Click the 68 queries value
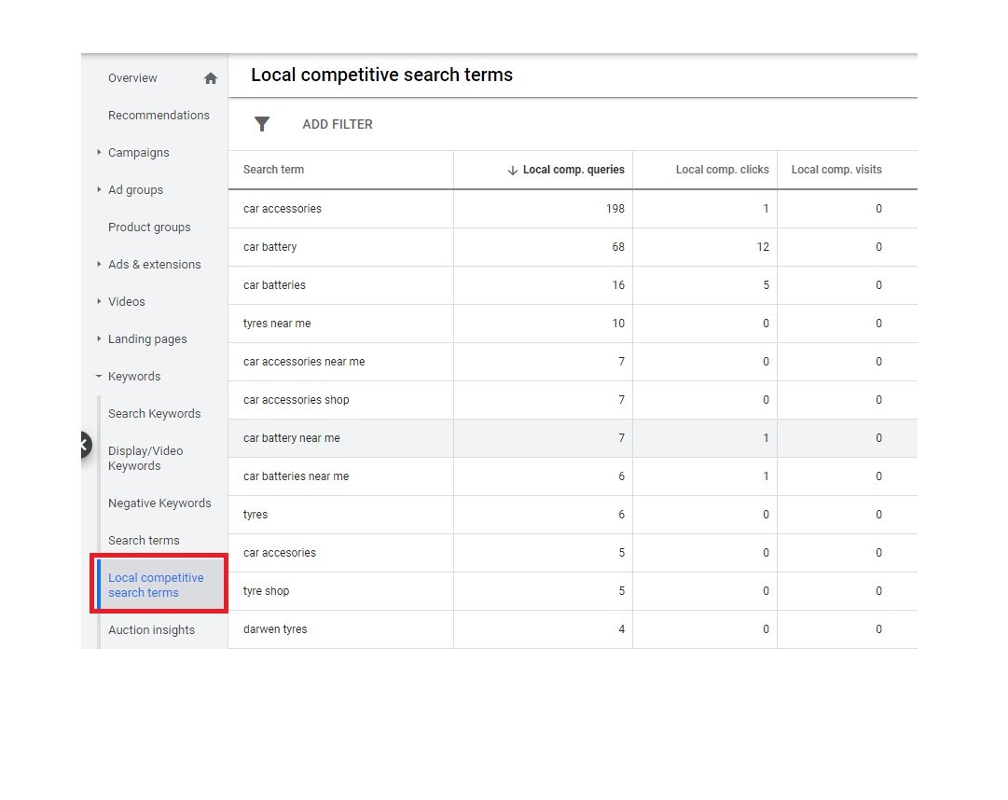Image resolution: width=1008 pixels, height=800 pixels. [x=618, y=247]
